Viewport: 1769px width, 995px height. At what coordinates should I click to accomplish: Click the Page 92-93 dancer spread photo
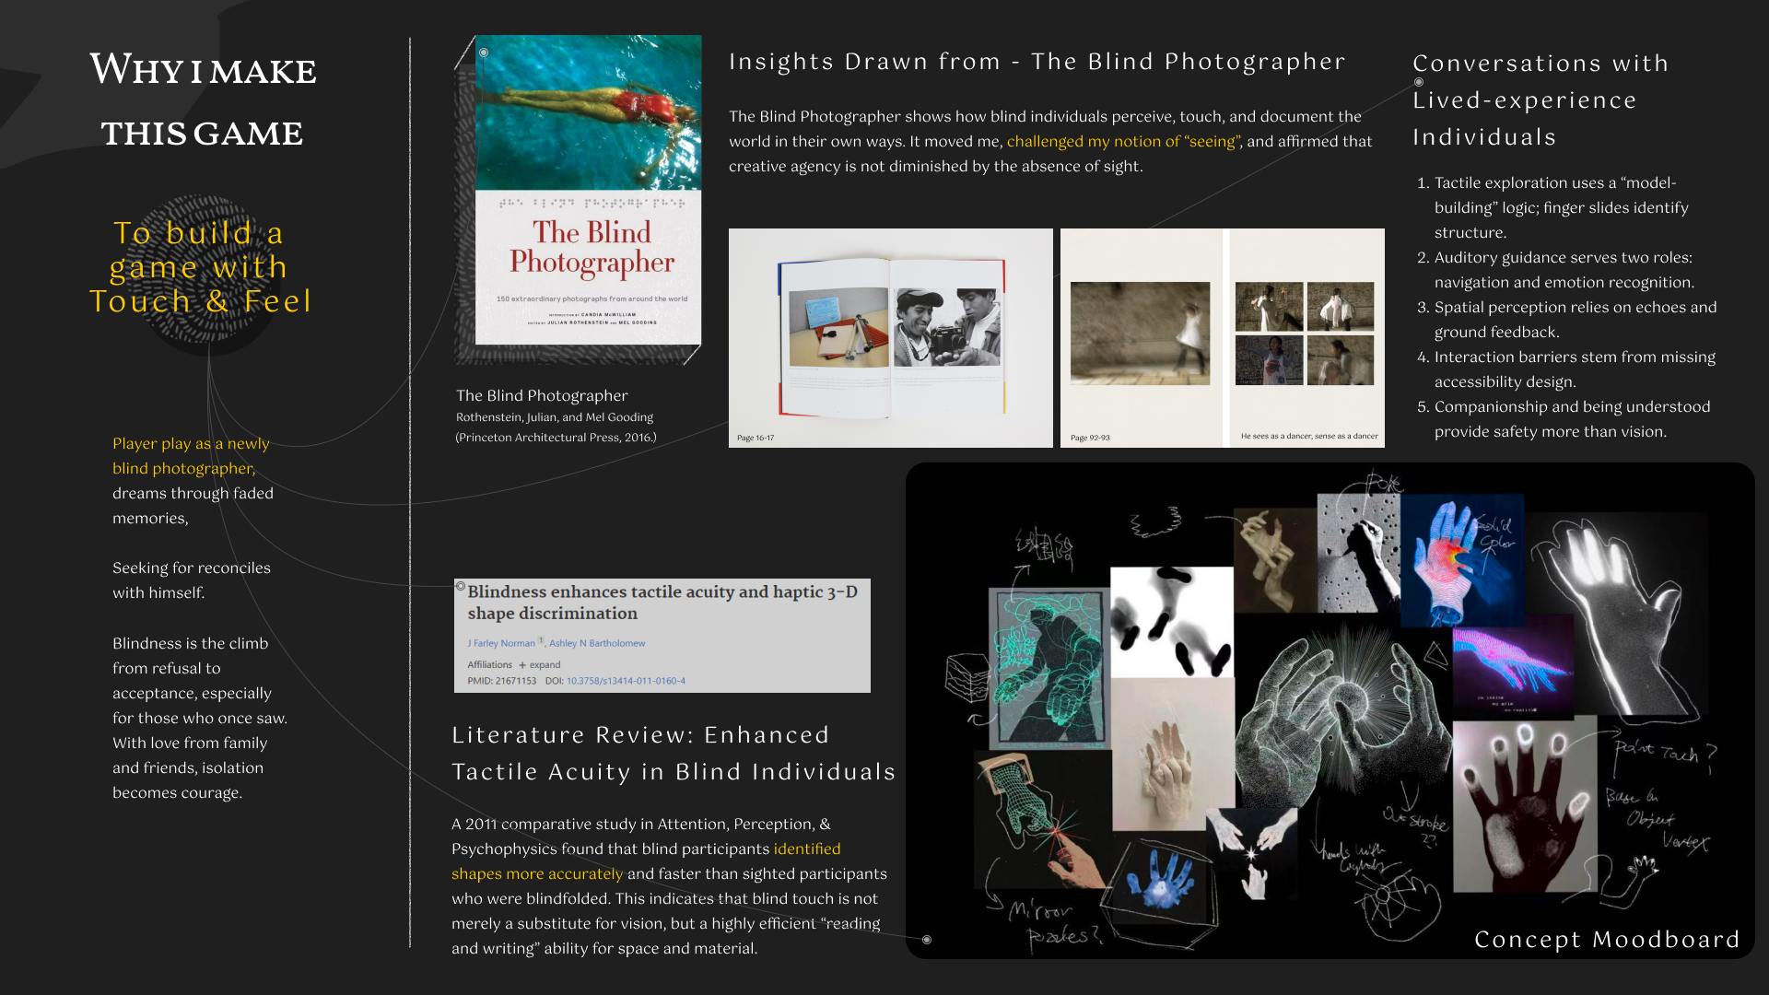pyautogui.click(x=1222, y=337)
